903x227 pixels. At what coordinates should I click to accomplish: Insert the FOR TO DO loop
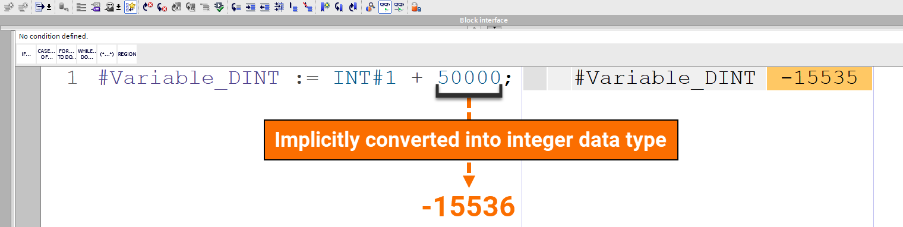click(x=67, y=54)
